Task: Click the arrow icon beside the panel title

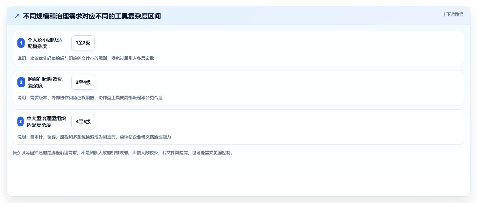Action: [17, 16]
